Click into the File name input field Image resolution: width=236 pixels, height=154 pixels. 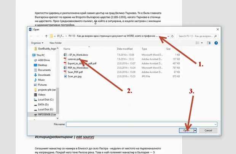click(140, 124)
